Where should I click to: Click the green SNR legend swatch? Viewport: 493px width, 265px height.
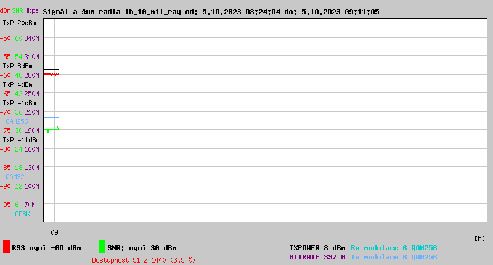(x=102, y=247)
